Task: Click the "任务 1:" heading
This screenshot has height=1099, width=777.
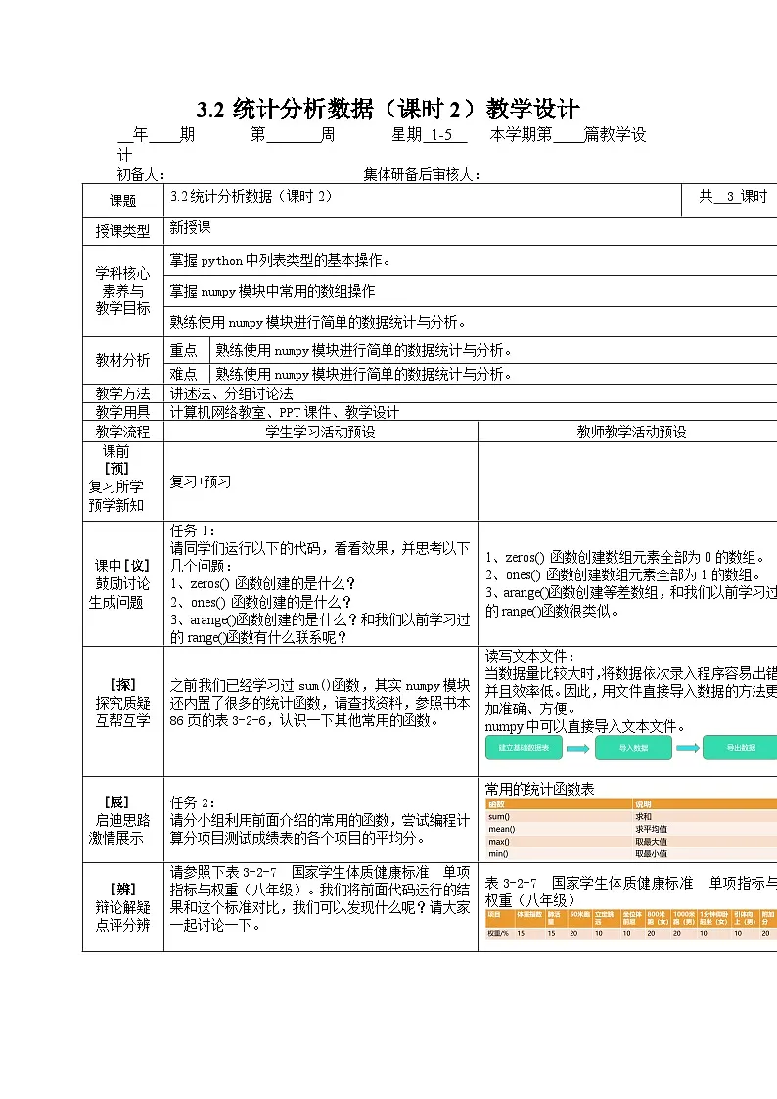Action: [x=192, y=530]
